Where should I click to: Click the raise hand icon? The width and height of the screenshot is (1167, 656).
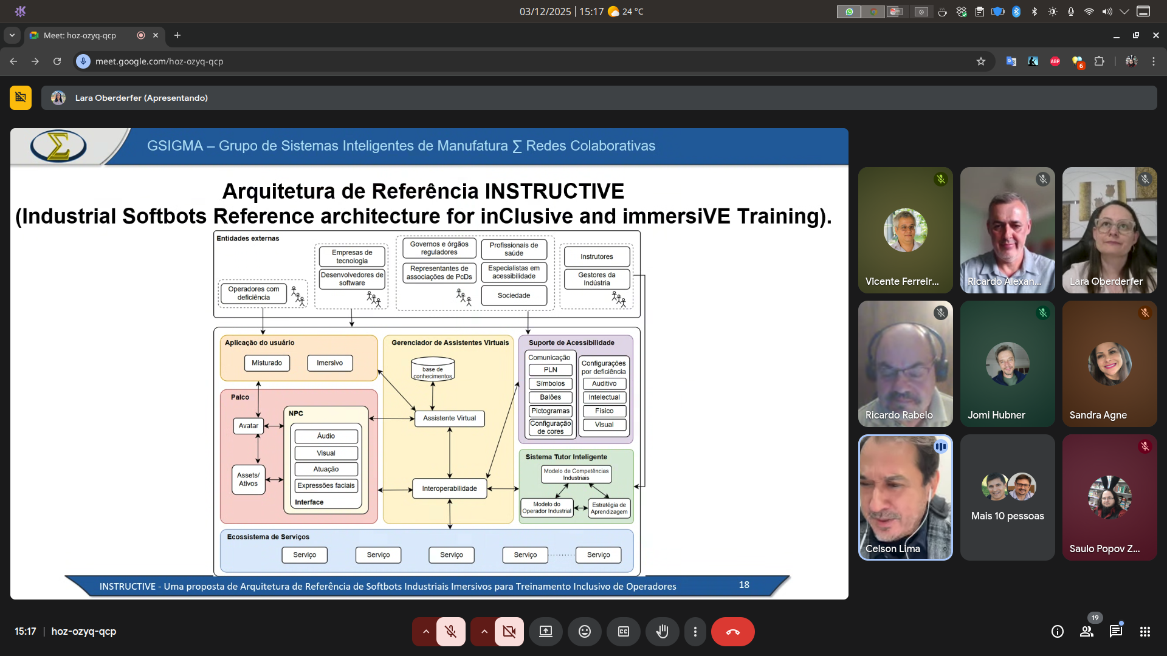662,632
